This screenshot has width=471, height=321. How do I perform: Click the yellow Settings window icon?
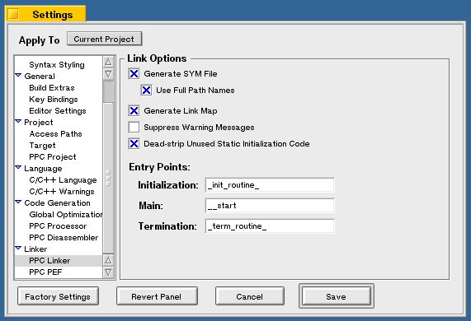[13, 14]
